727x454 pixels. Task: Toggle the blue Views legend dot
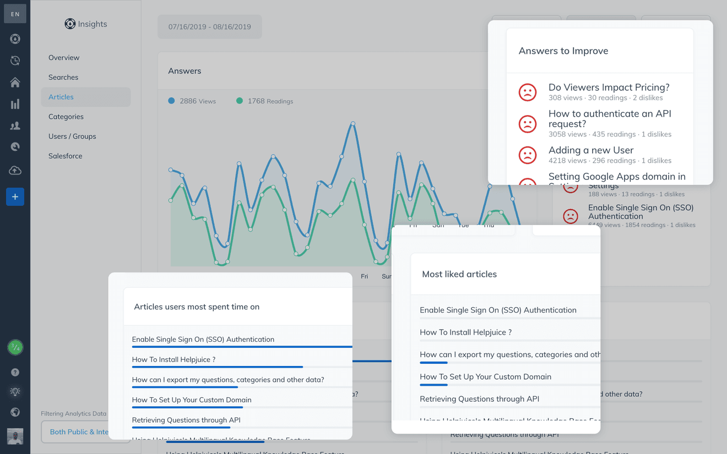171,101
